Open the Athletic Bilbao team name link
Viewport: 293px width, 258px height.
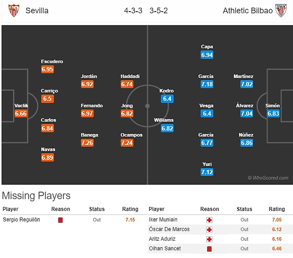[247, 11]
